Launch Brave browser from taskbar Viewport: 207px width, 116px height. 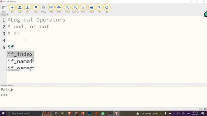[x=70, y=113]
